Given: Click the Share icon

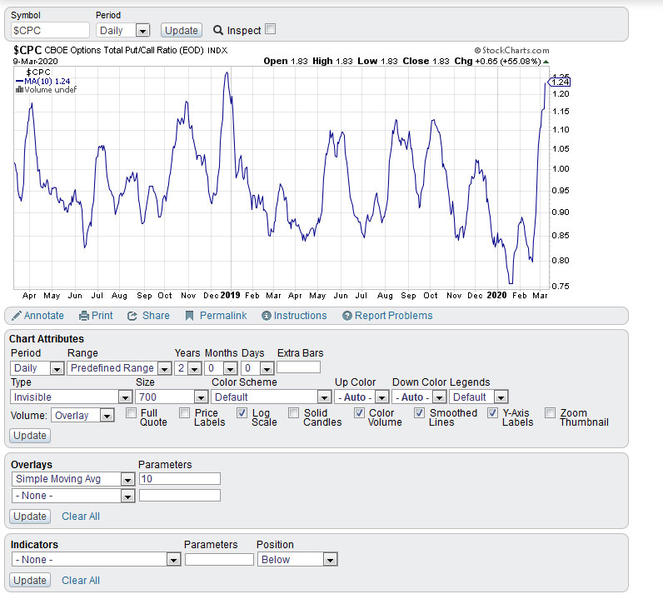Looking at the screenshot, I should 132,316.
